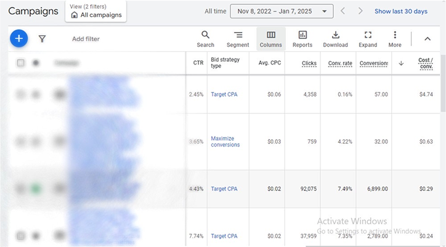This screenshot has height=247, width=446.
Task: Click the blue plus new campaign button
Action: point(19,39)
